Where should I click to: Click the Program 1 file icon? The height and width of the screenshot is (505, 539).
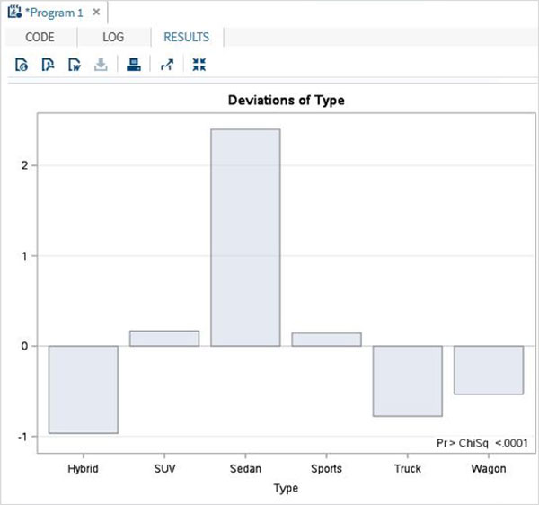13,13
